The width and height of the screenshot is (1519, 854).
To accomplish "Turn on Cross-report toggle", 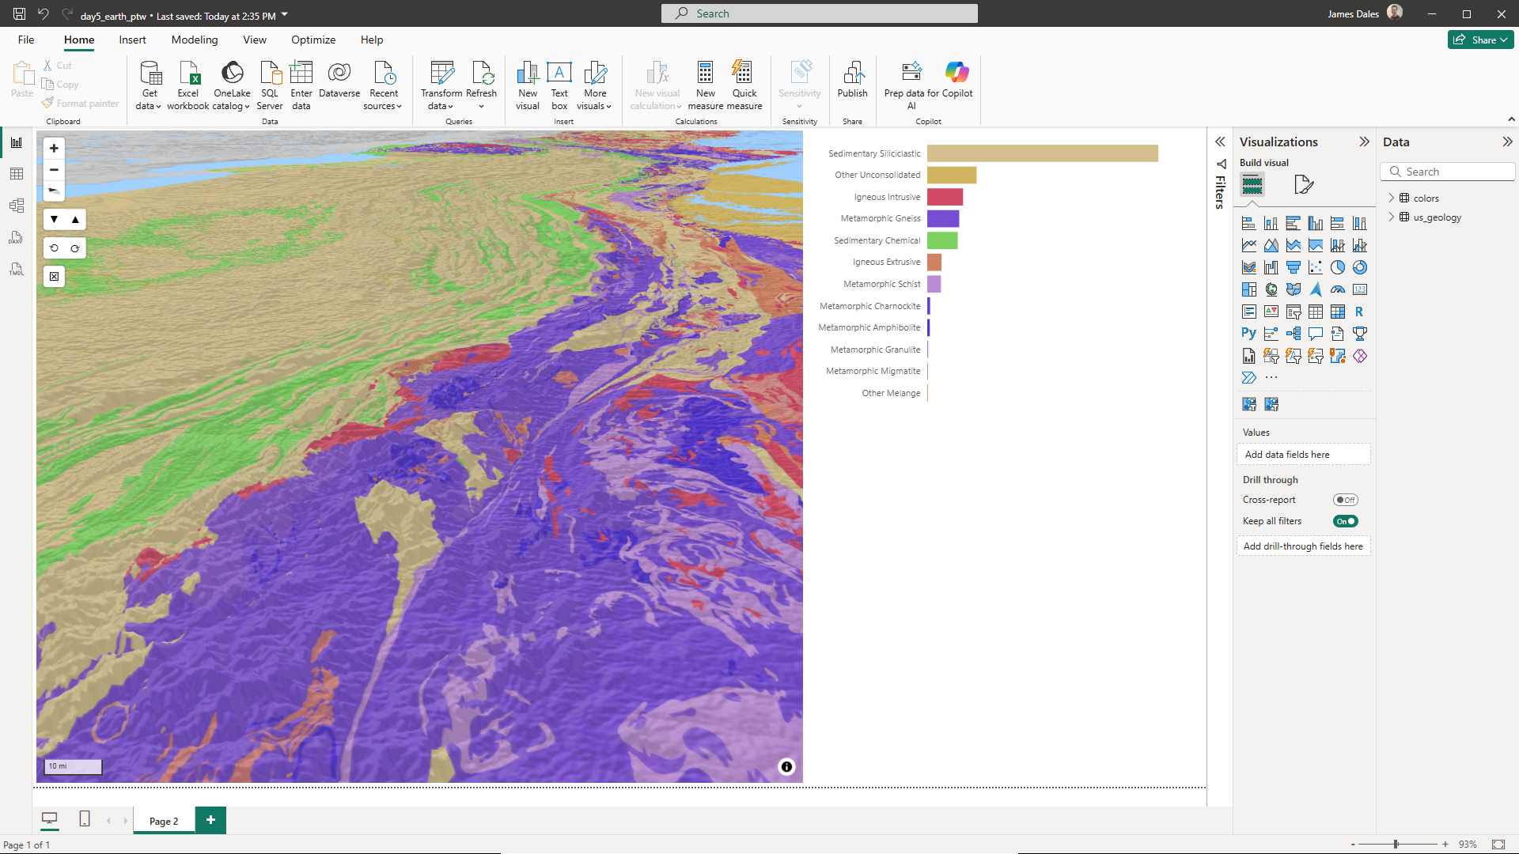I will [x=1345, y=500].
